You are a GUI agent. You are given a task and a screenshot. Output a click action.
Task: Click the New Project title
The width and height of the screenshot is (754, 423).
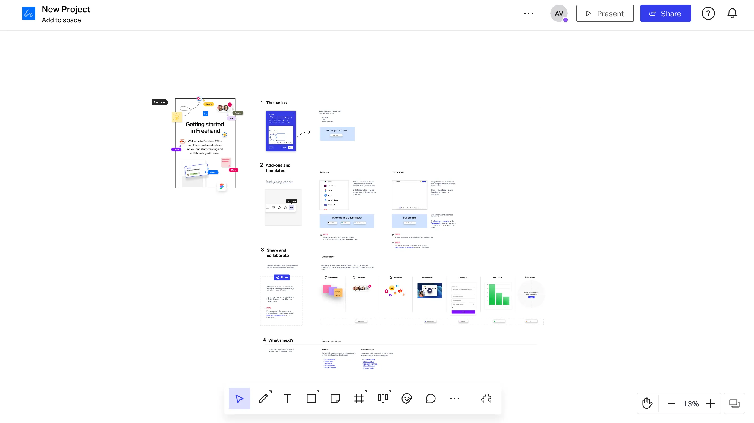pyautogui.click(x=66, y=9)
